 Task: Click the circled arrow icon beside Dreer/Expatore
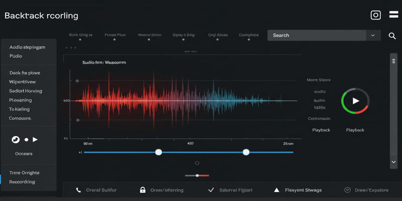(x=347, y=190)
